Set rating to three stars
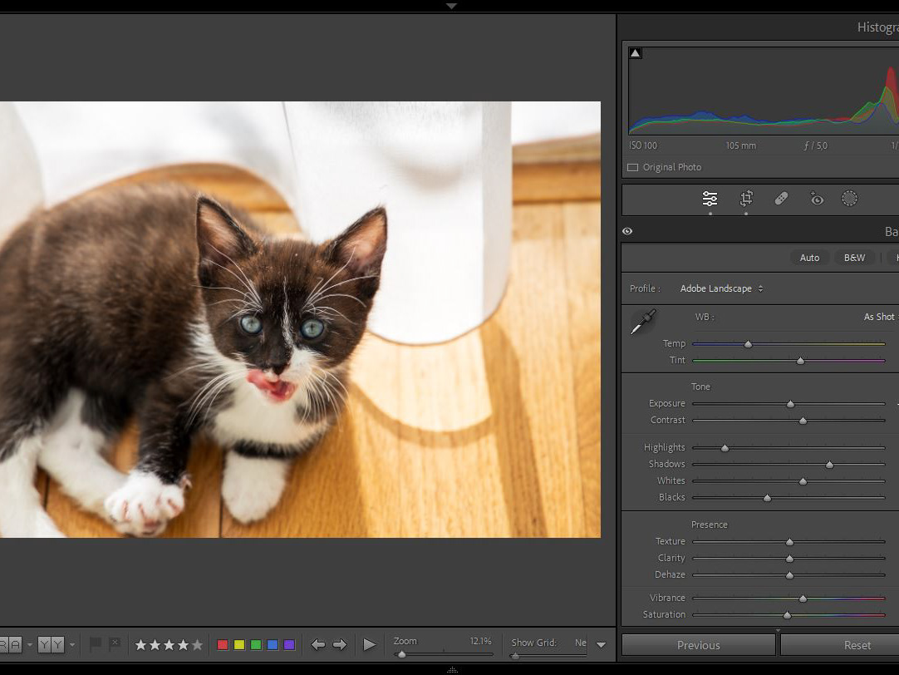 169,645
